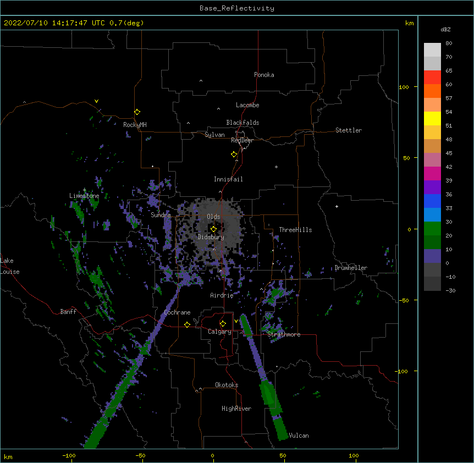Select the green 30-20 dBZ legend color

[432, 229]
